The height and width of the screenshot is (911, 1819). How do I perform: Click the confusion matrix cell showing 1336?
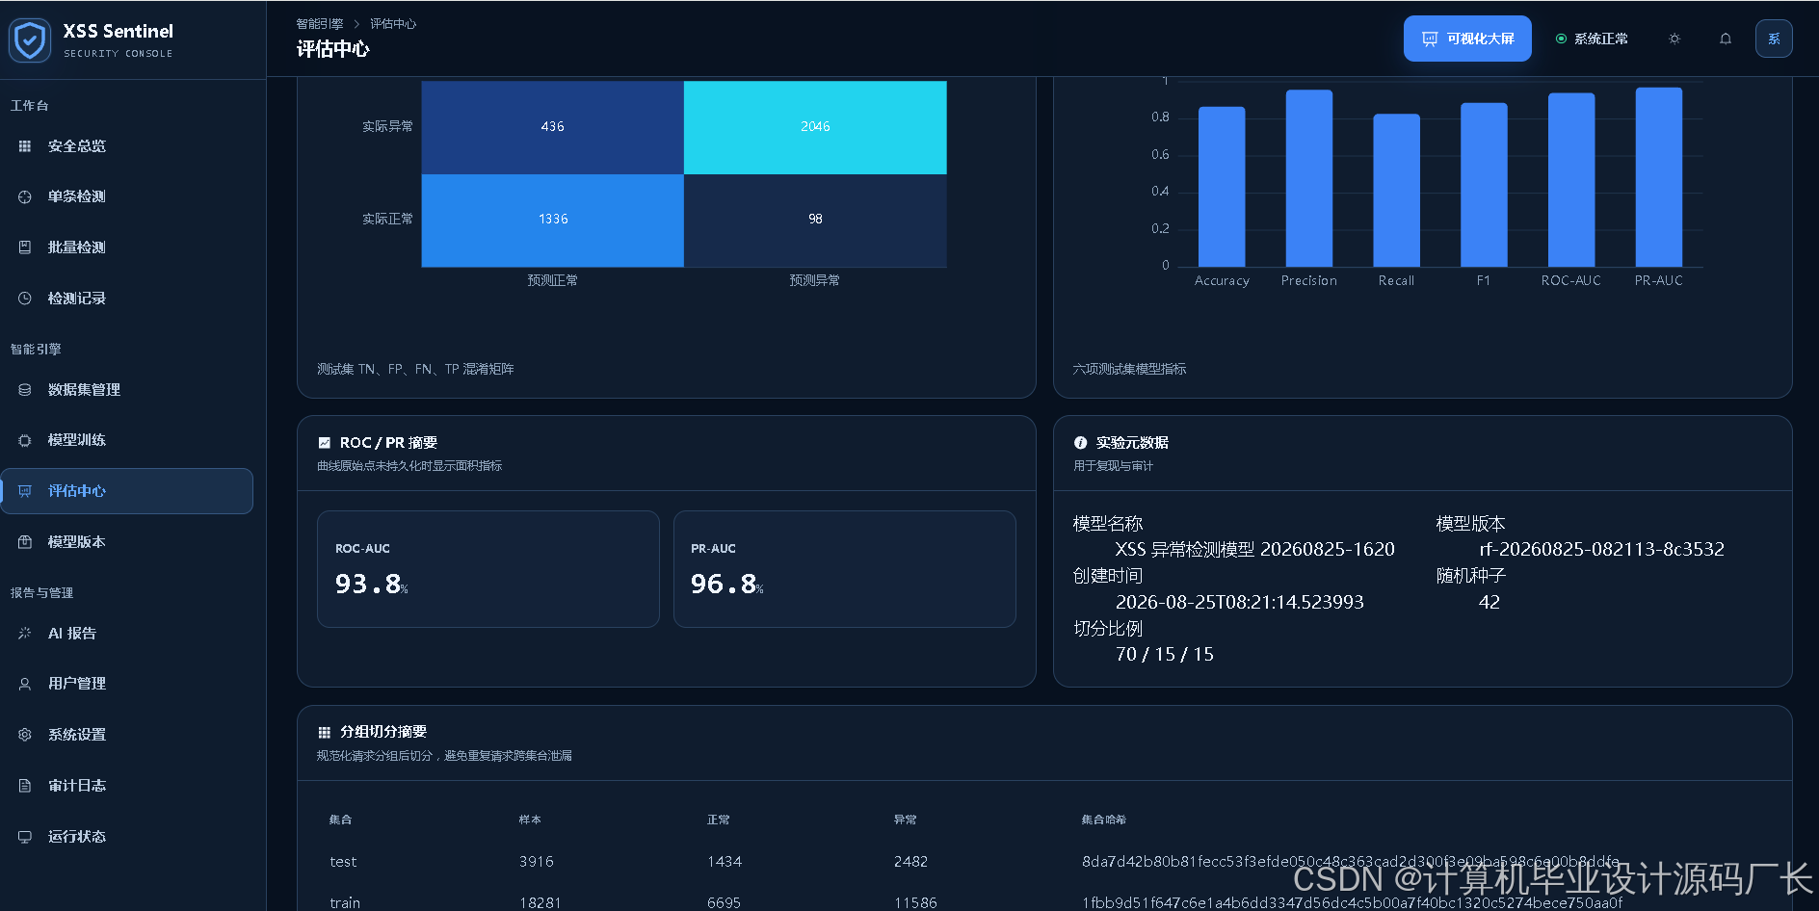[x=553, y=221]
